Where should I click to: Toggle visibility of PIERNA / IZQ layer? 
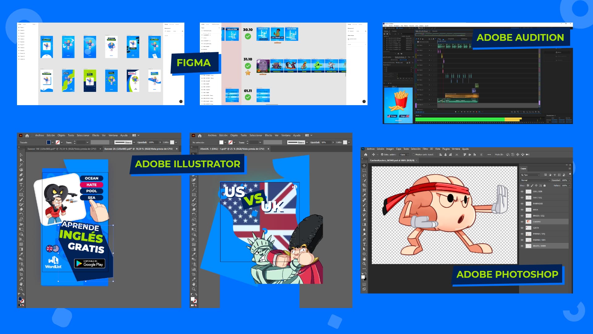click(x=522, y=234)
